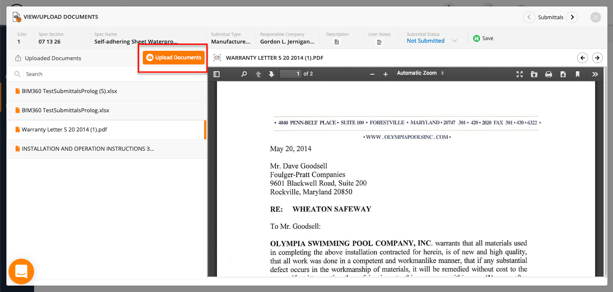Go to previous PDF page
Screen dimensions: 613x292
coord(258,74)
